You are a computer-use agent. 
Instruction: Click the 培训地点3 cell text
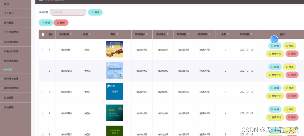click(163, 92)
